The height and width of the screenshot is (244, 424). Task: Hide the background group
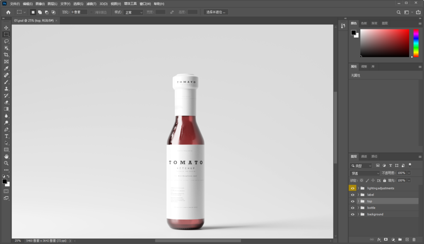tap(353, 214)
